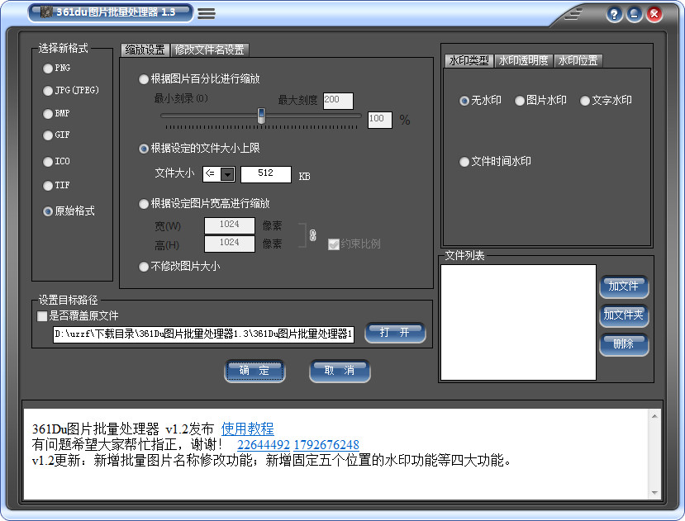
Task: Click the file size field showing 512
Action: [265, 174]
